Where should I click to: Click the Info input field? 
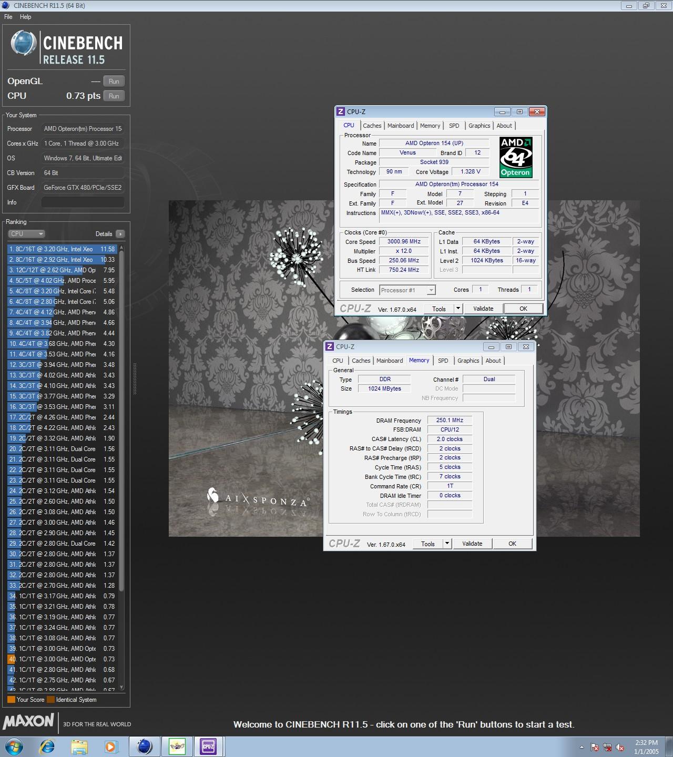pyautogui.click(x=83, y=202)
